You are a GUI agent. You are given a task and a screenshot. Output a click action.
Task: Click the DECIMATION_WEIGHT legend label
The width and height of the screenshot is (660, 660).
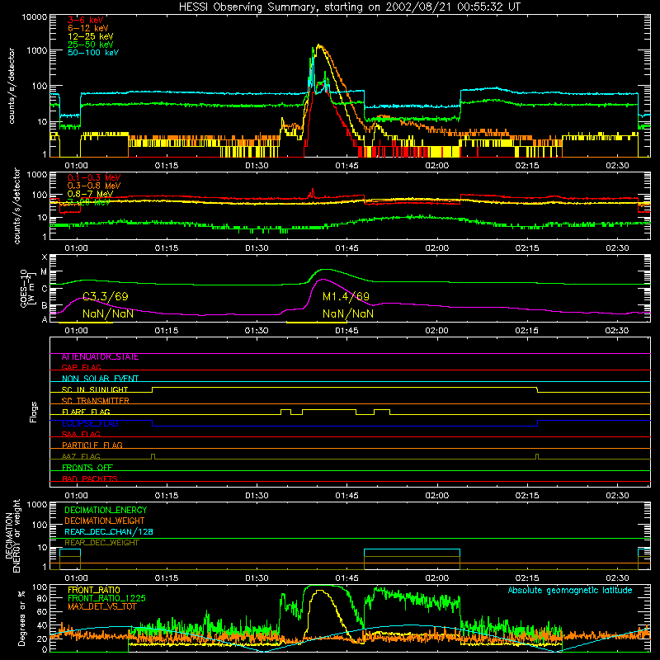tap(105, 521)
